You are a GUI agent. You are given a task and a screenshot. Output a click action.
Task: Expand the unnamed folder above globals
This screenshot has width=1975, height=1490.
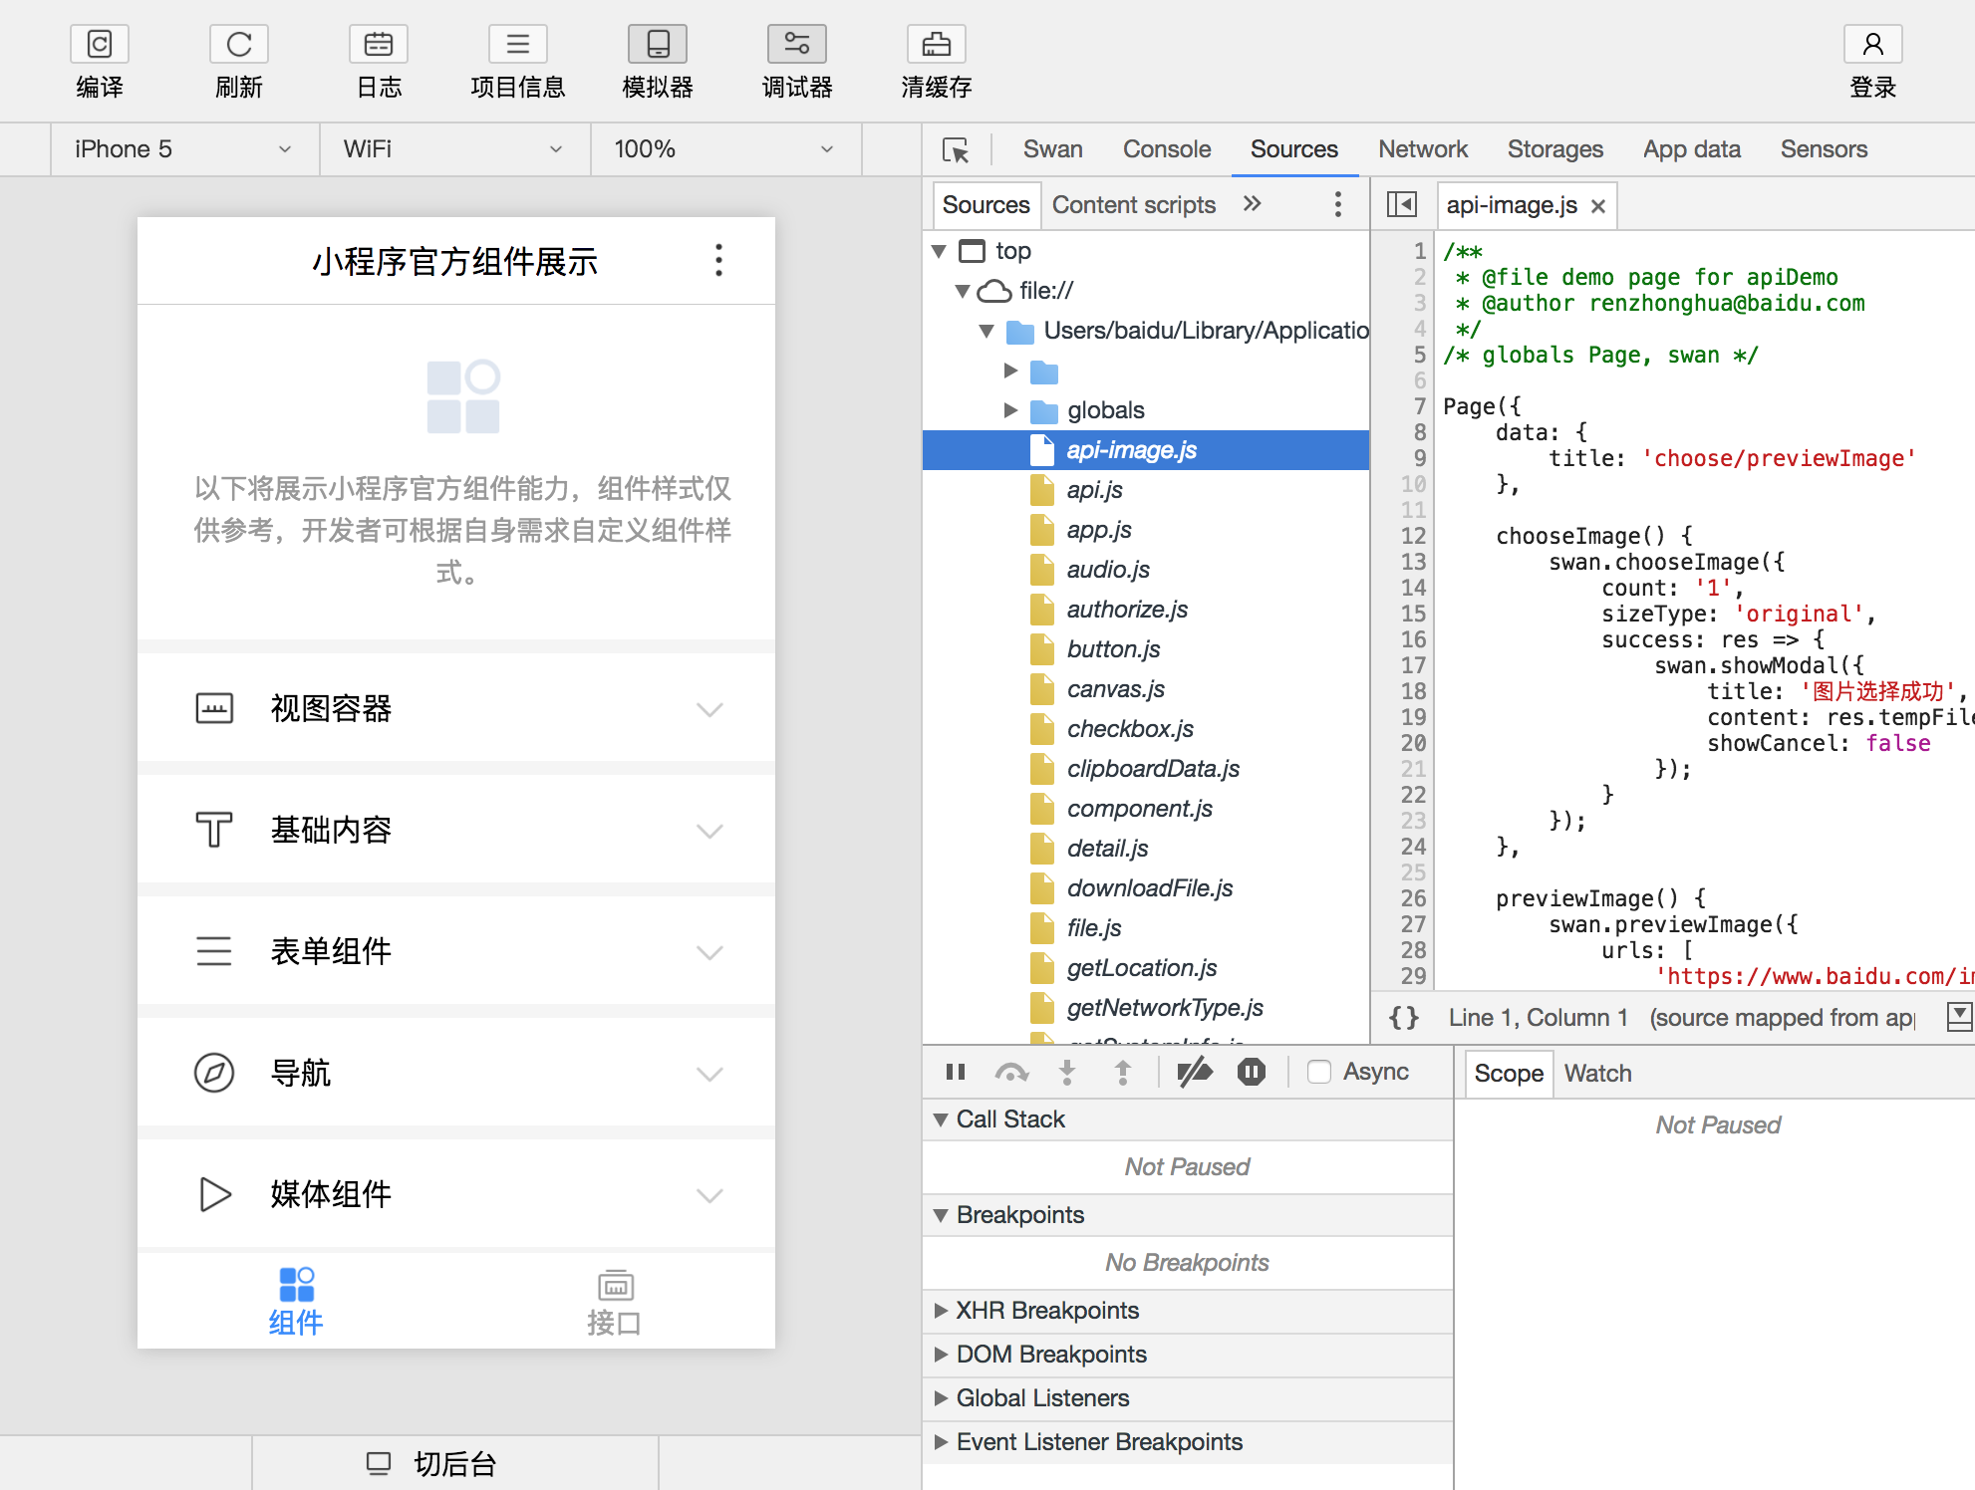click(1010, 371)
